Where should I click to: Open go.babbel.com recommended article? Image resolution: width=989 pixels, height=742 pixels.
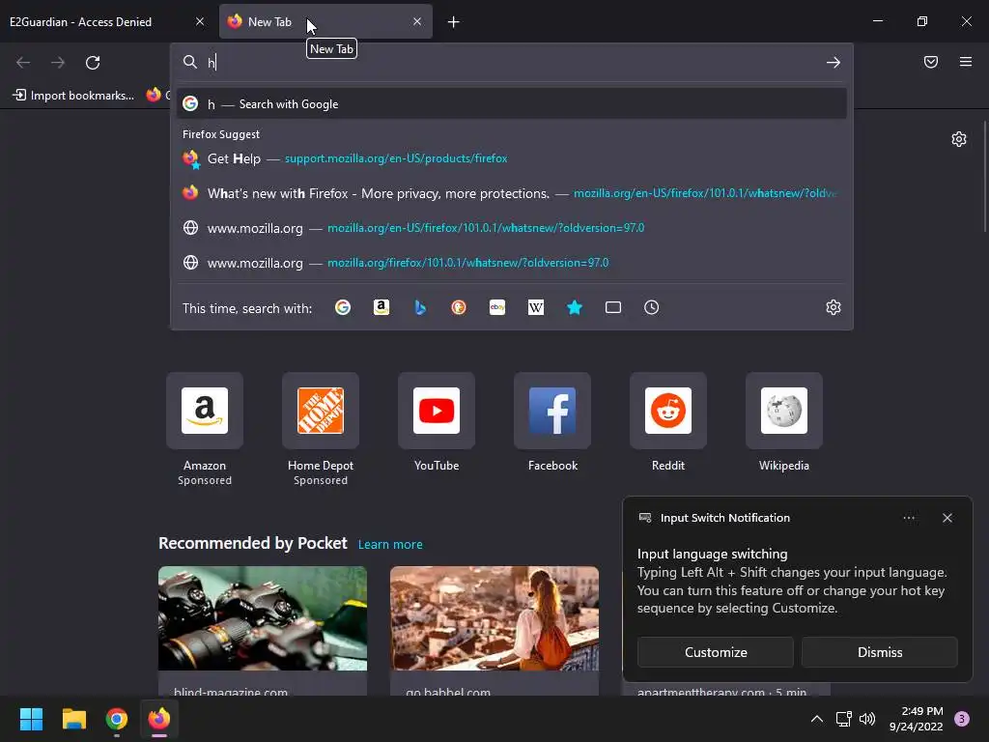494,630
